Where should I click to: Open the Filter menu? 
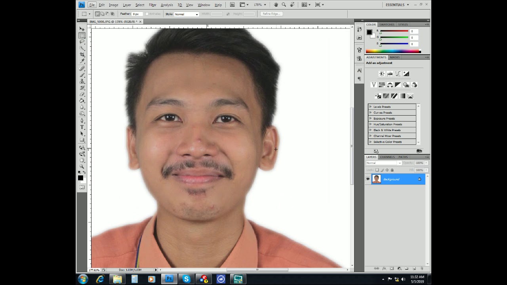coord(152,5)
